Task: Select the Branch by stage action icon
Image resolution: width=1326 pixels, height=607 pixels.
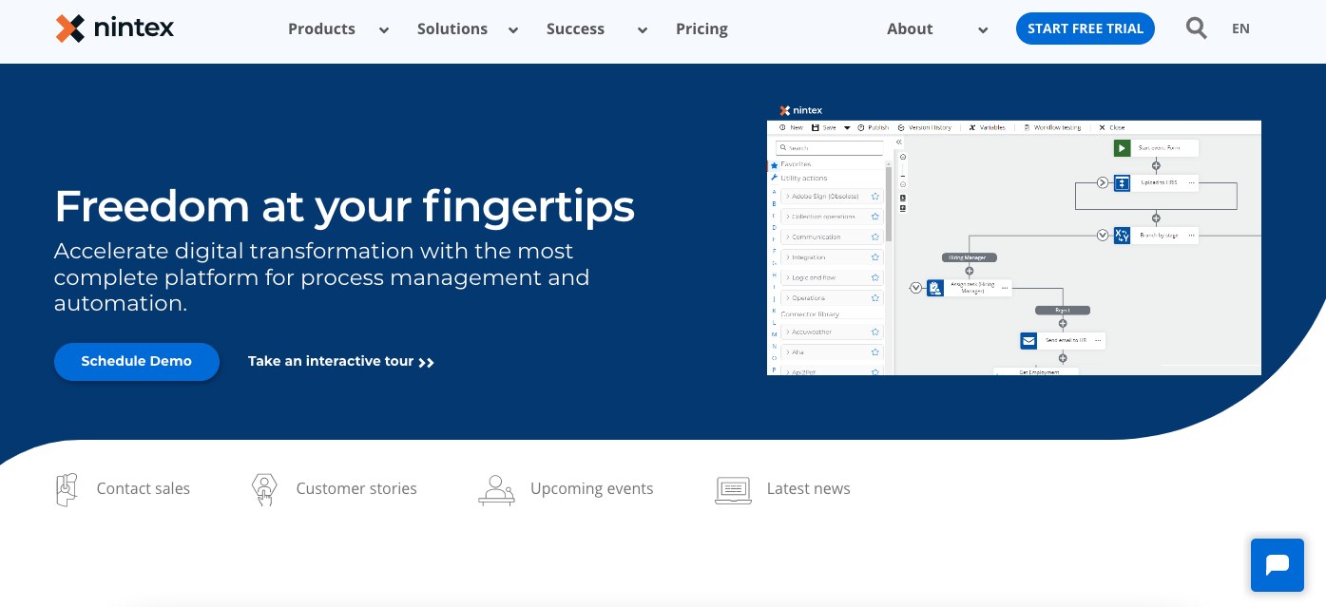Action: pyautogui.click(x=1122, y=235)
